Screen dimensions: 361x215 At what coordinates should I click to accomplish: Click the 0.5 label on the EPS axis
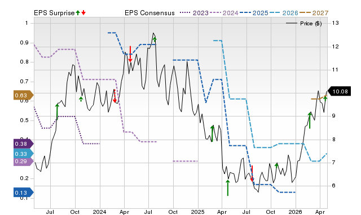24,120
